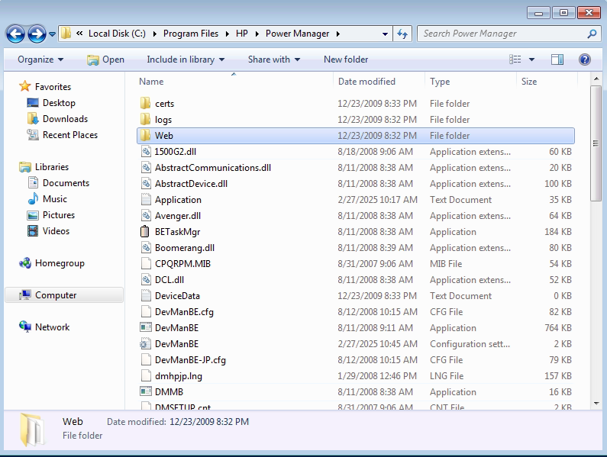Select the BETaskMgr application icon
607x457 pixels.
(x=144, y=231)
